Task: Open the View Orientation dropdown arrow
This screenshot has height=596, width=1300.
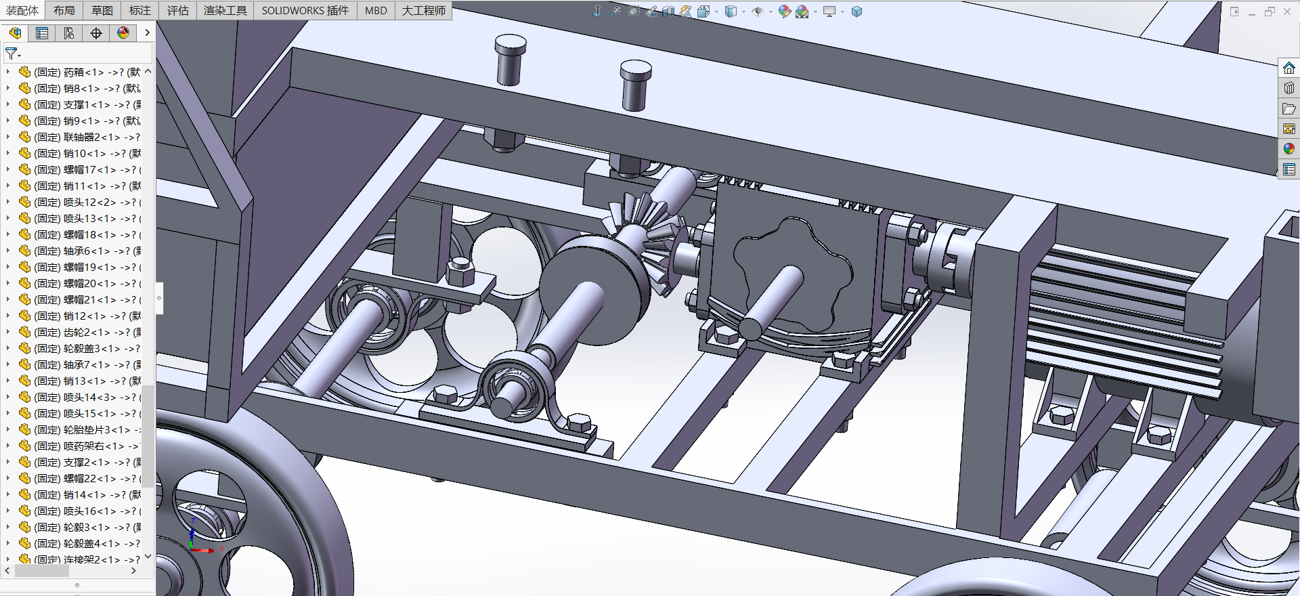Action: click(x=716, y=12)
